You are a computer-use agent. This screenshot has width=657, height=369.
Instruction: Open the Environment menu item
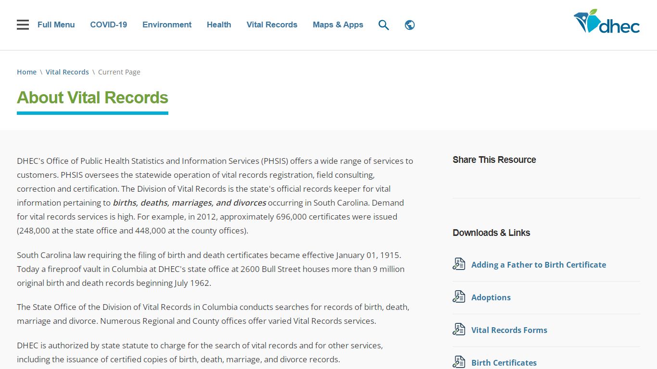tap(167, 25)
